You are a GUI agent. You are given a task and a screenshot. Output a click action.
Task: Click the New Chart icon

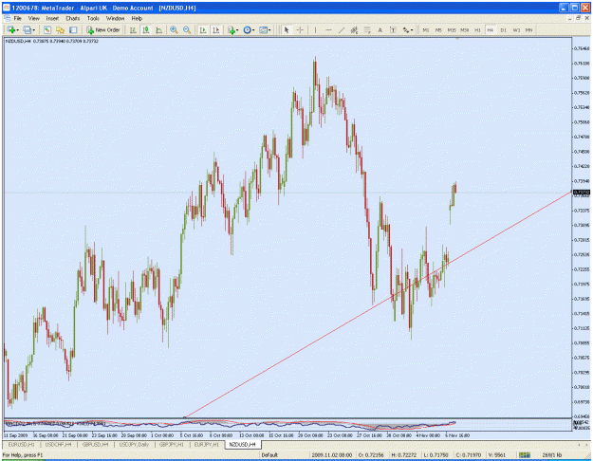[11, 29]
